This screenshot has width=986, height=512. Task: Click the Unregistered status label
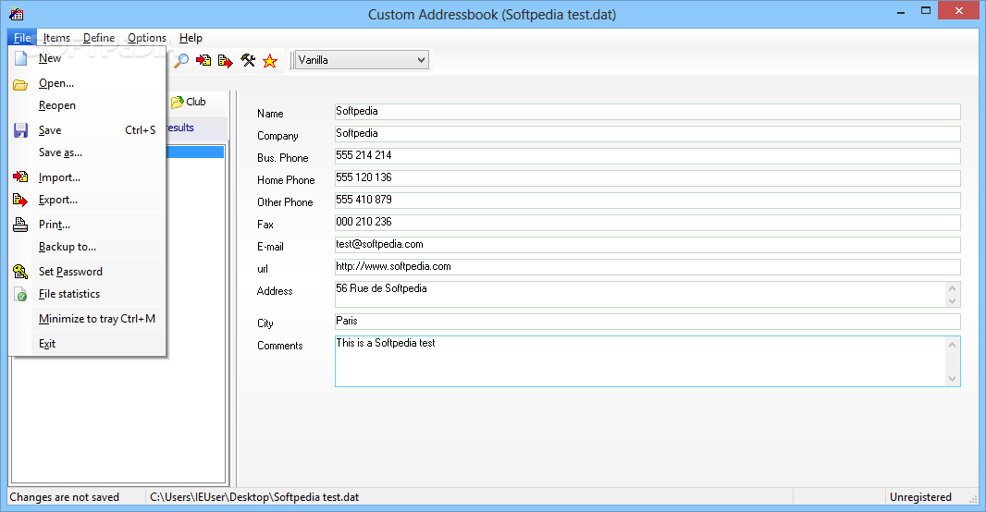(920, 497)
